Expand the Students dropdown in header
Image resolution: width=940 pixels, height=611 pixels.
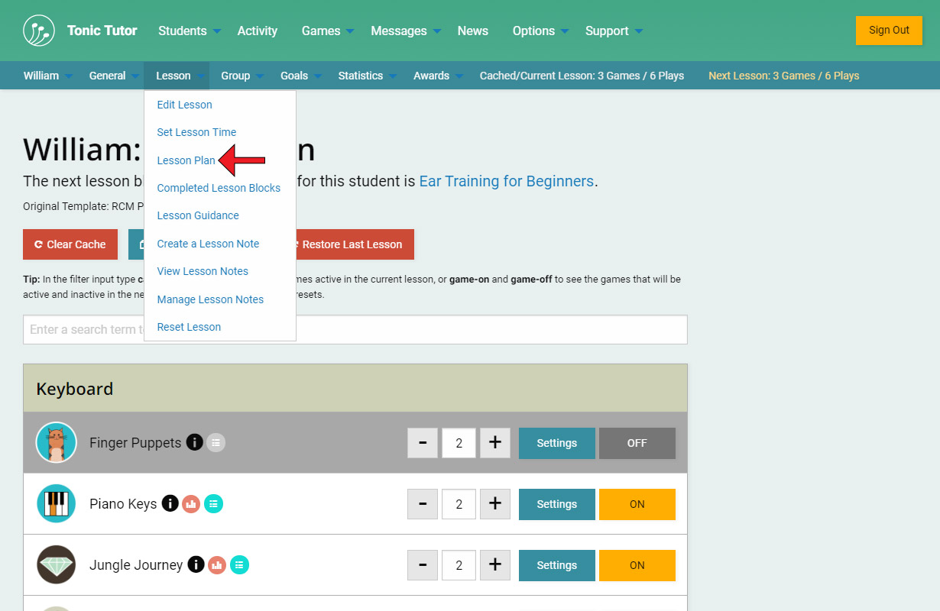(189, 31)
